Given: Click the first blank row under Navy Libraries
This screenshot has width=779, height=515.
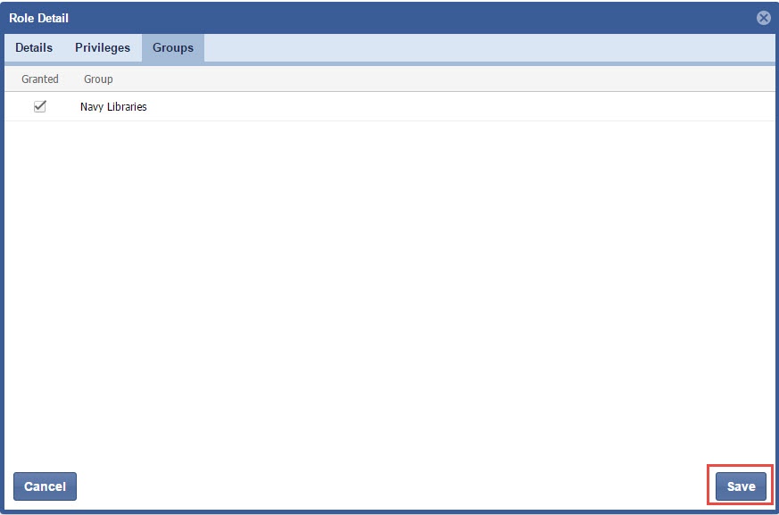Looking at the screenshot, I should (x=389, y=136).
